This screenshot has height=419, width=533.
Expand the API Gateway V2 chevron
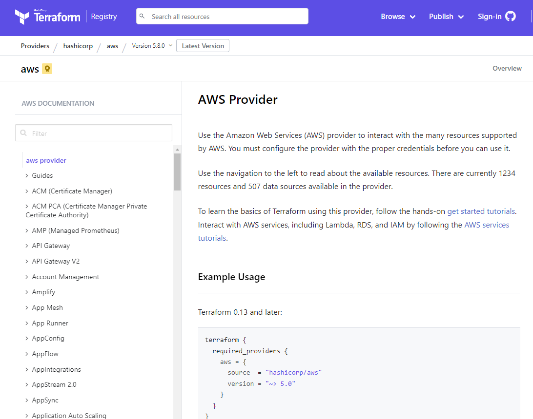coord(27,261)
